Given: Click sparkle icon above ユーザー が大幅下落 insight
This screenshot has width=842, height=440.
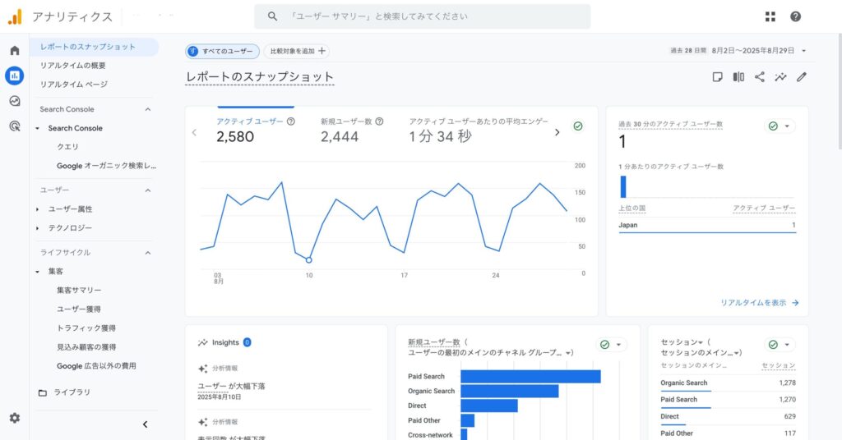Looking at the screenshot, I should (x=202, y=369).
